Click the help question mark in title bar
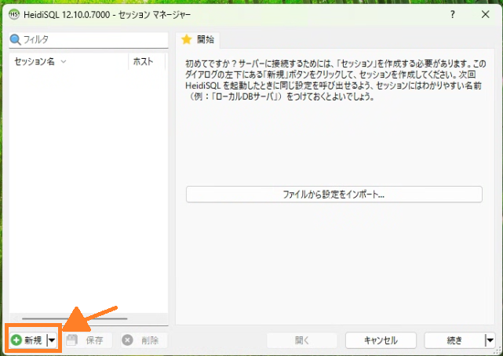503x356 pixels. [x=453, y=14]
